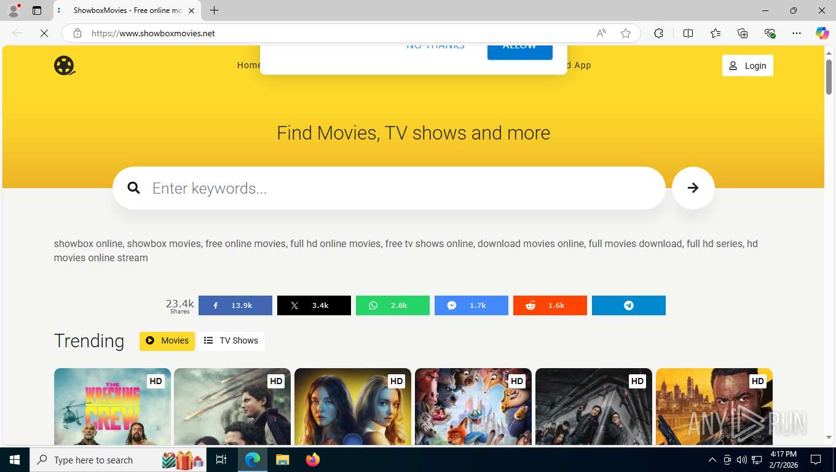Share on Facebook (13.9k)
The image size is (836, 472).
[x=235, y=305]
